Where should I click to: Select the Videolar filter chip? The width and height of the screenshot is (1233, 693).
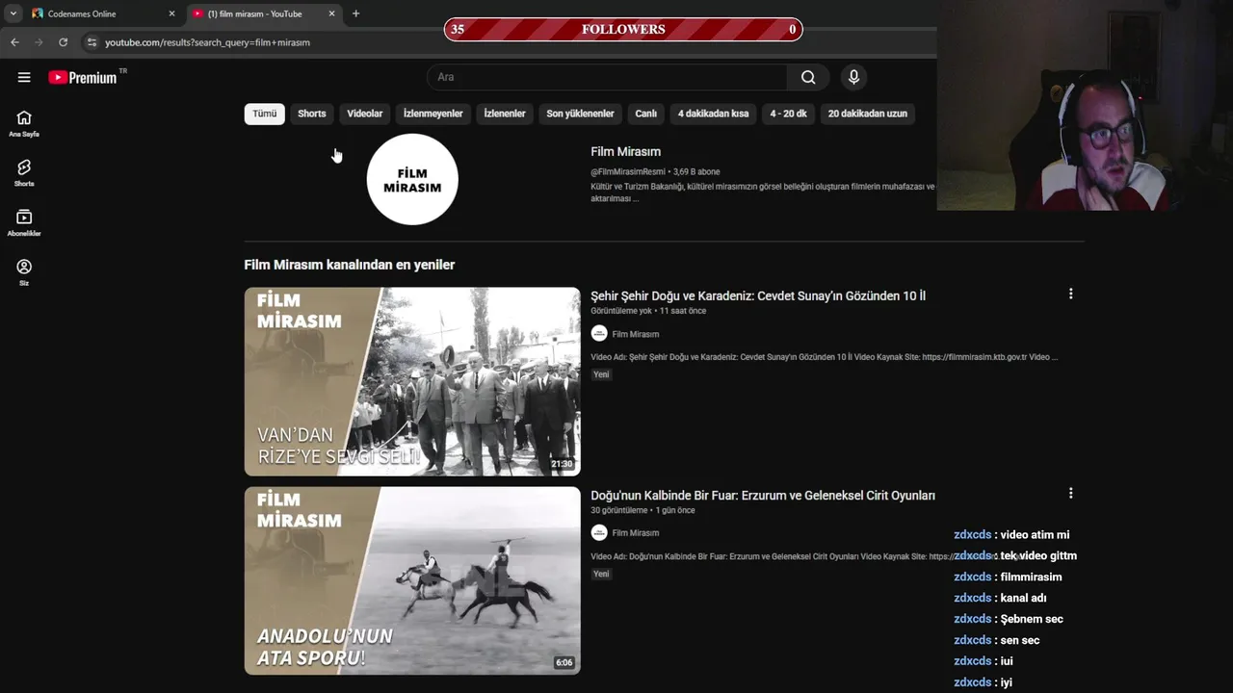[x=365, y=114]
